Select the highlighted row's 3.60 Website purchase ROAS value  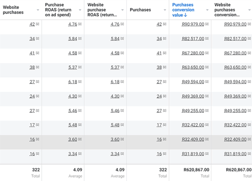click(x=115, y=140)
